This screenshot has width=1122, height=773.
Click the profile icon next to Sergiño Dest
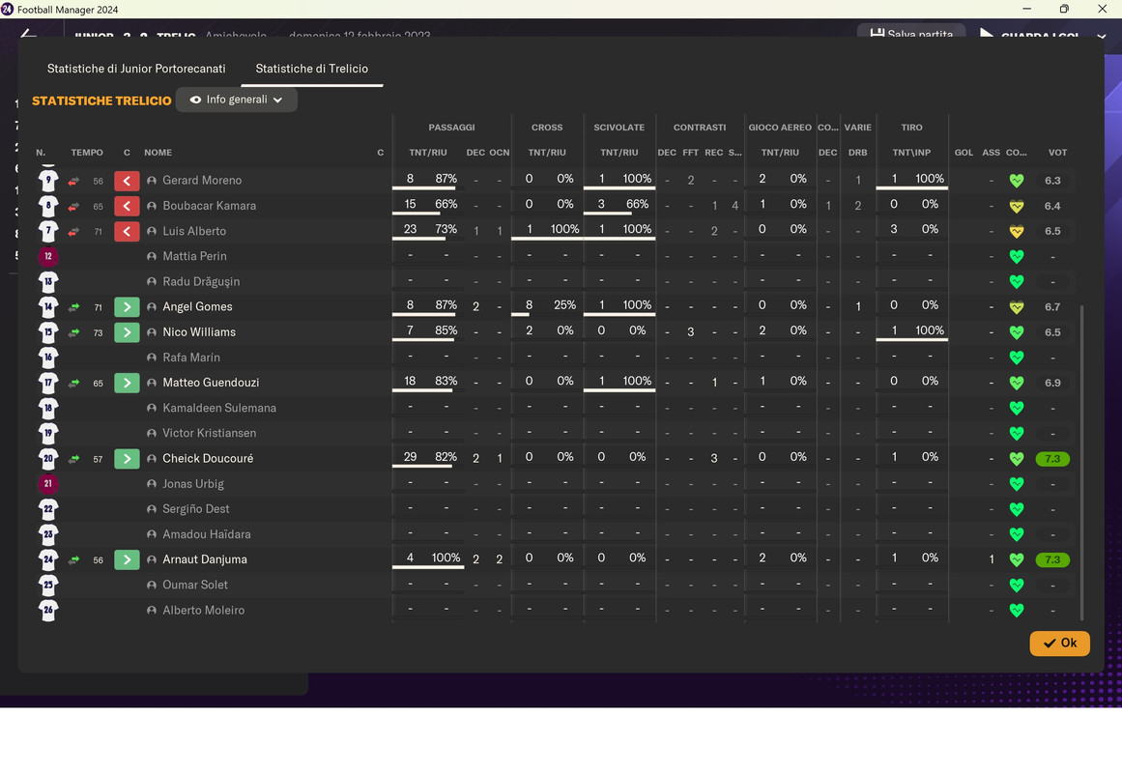coord(151,509)
